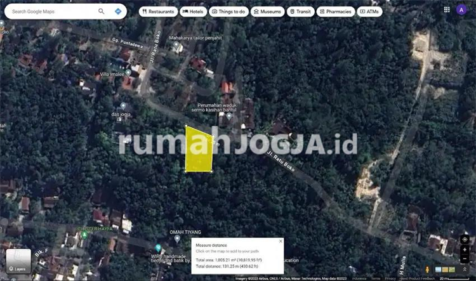Open the account avatar labeled A
The width and height of the screenshot is (476, 281).
(461, 10)
